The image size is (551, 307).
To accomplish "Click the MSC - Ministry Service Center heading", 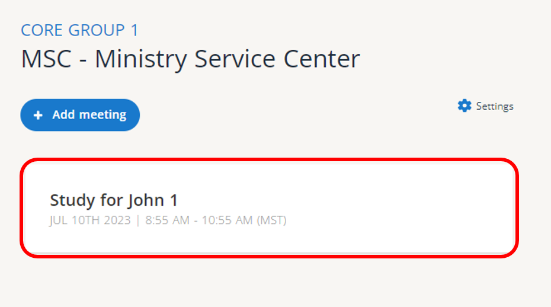I will click(x=190, y=59).
